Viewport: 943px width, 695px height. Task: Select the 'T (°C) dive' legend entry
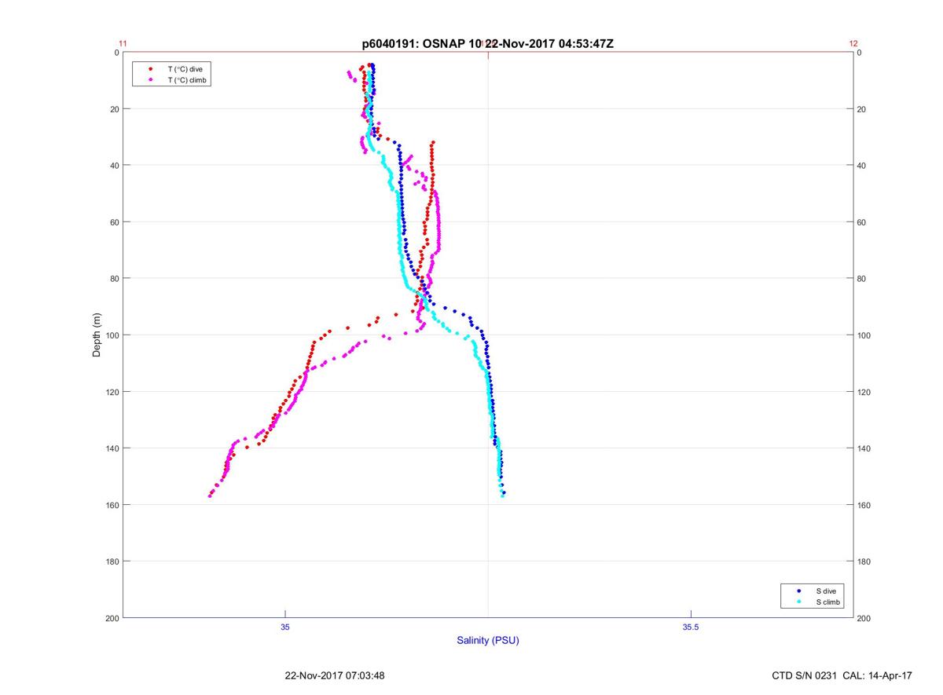click(x=185, y=69)
